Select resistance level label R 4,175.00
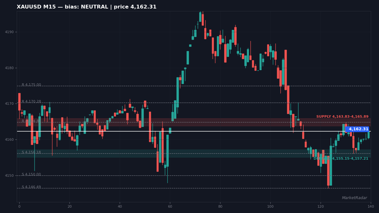Image resolution: width=379 pixels, height=213 pixels. (x=31, y=85)
